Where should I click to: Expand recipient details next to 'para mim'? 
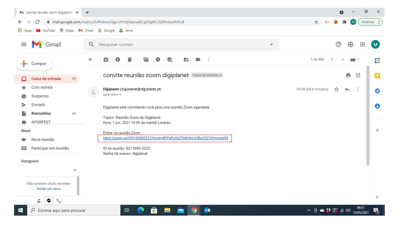(x=120, y=95)
